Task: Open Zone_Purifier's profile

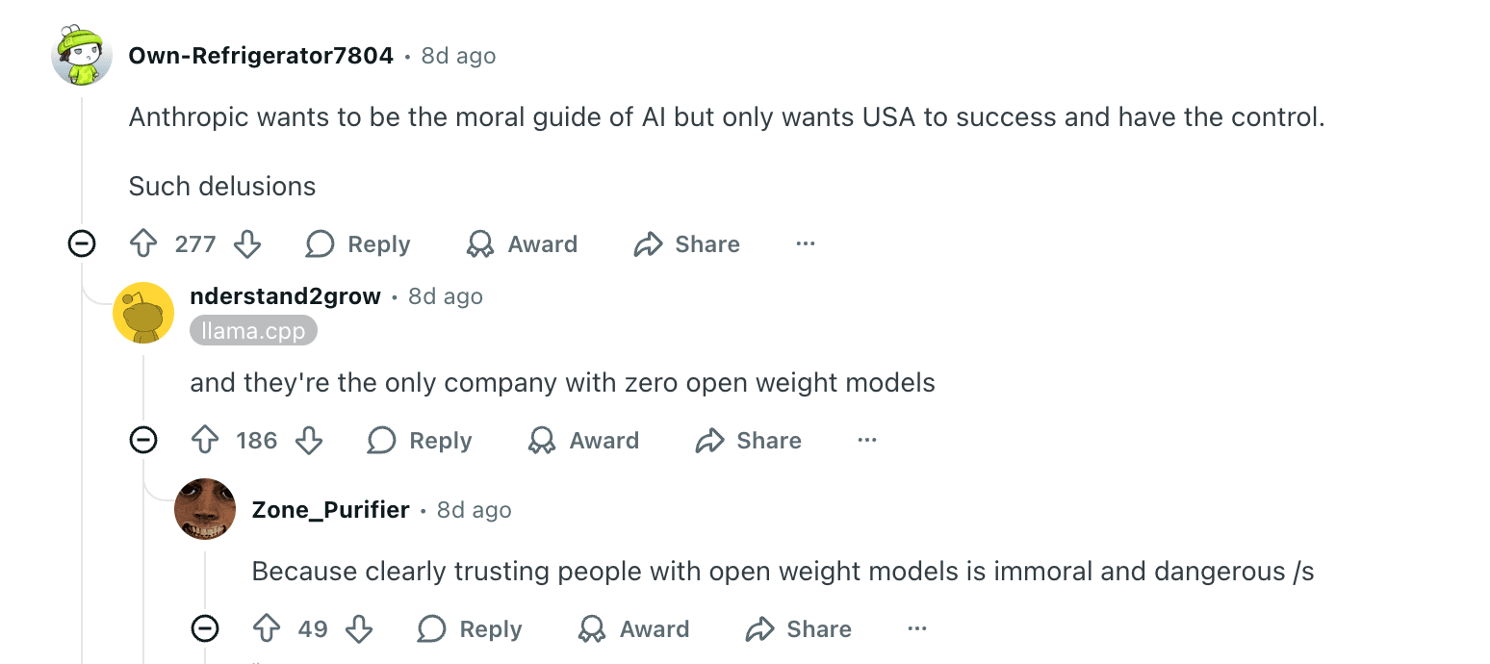Action: click(x=331, y=509)
